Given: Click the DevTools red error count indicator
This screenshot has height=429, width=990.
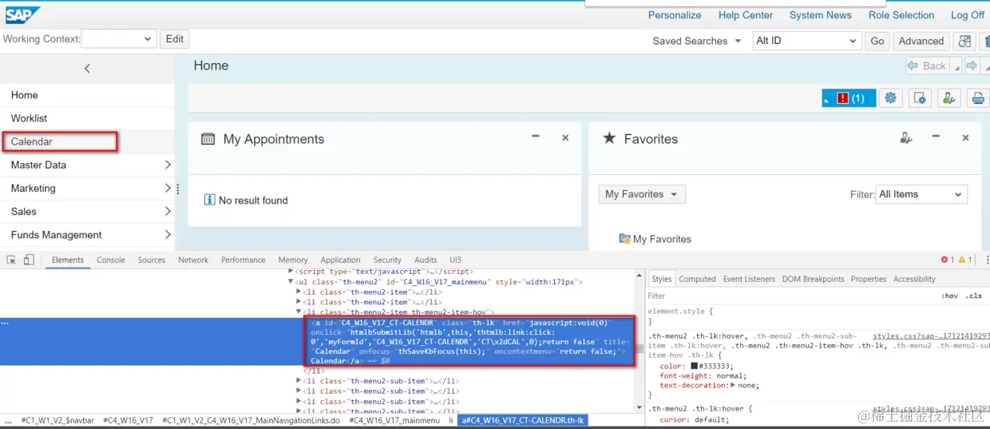Looking at the screenshot, I should [948, 260].
